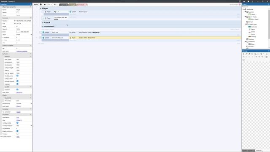Select the Tilemap pencil draw tool
Screen dimensions: 270x152
(246, 54)
